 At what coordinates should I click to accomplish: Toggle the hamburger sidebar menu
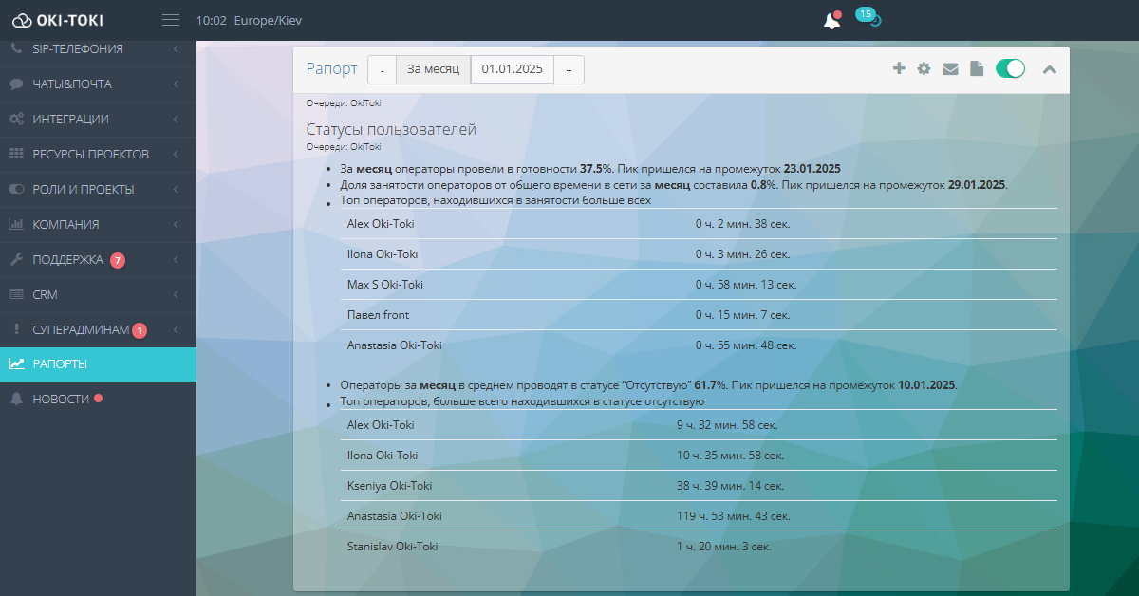pos(171,20)
